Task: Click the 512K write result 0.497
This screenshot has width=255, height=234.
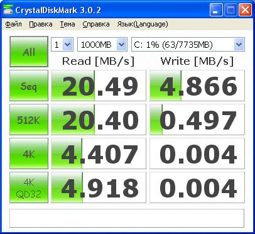Action: (197, 120)
